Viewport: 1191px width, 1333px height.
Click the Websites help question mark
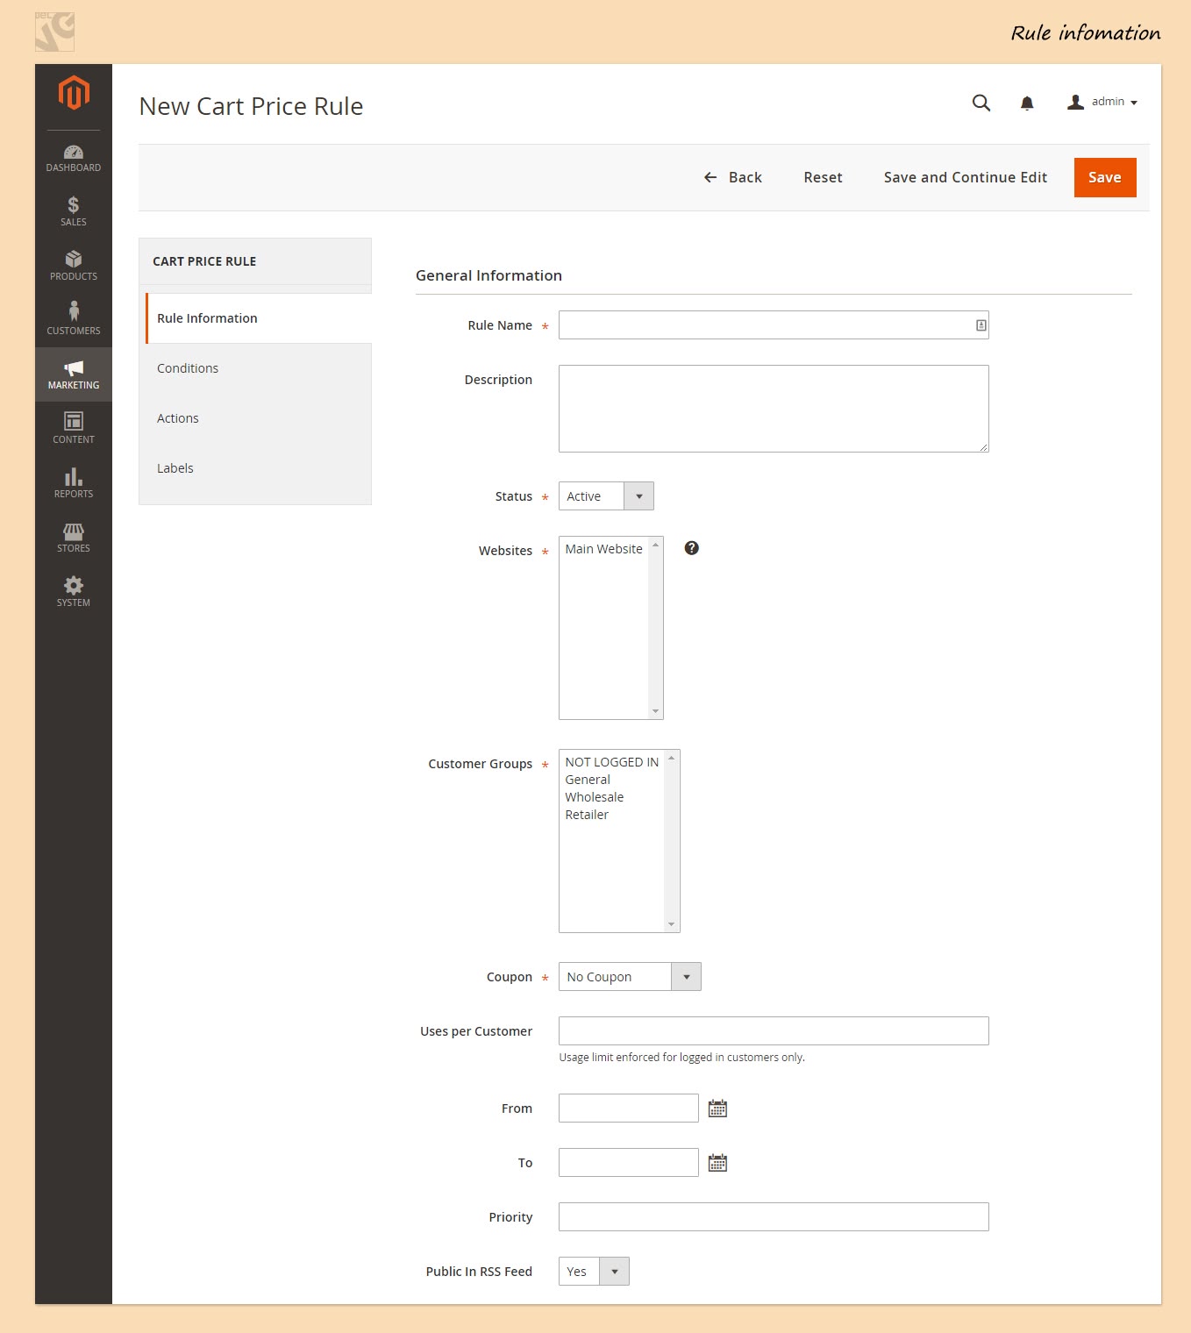[692, 548]
